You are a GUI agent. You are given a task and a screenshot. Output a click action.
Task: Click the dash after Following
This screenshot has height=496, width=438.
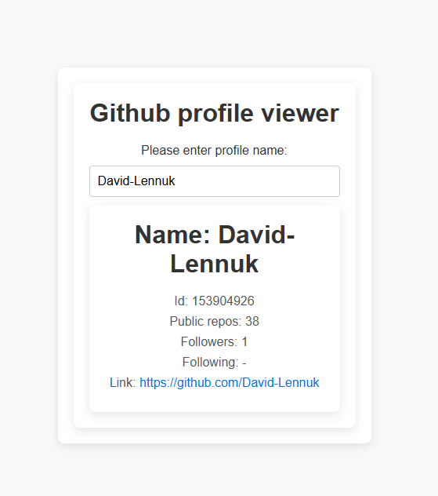(x=244, y=363)
